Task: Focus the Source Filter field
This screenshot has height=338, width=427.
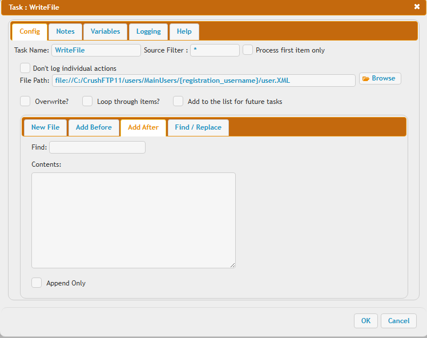Action: (215, 50)
